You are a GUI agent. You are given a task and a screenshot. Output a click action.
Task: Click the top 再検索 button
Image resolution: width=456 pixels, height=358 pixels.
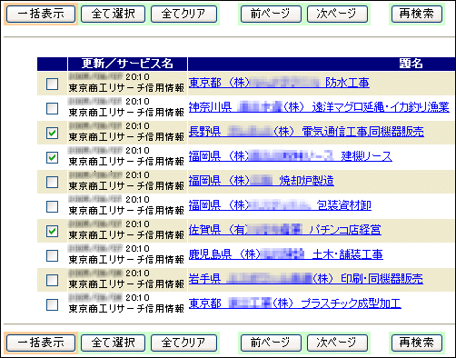pos(417,14)
